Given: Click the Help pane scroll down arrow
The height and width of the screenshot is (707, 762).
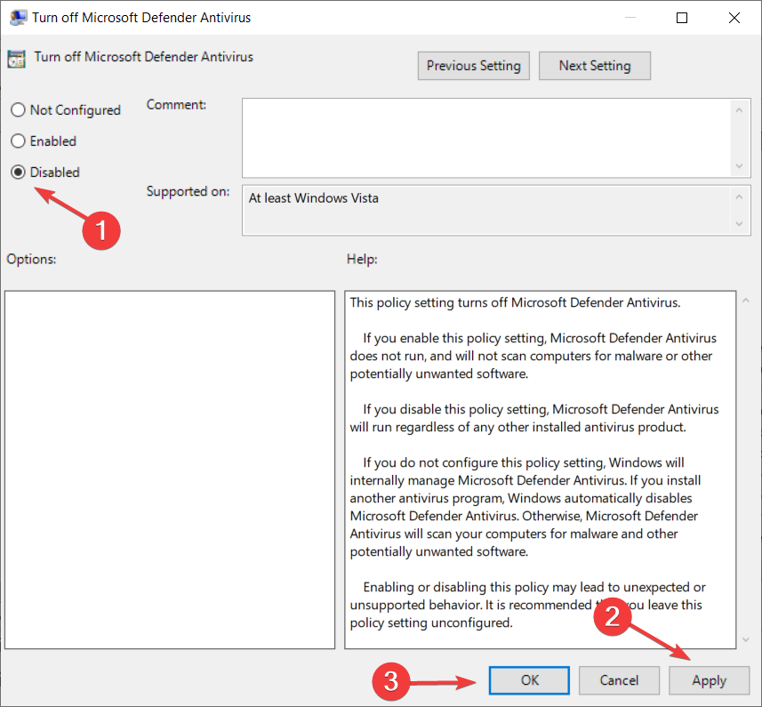Looking at the screenshot, I should pyautogui.click(x=746, y=640).
